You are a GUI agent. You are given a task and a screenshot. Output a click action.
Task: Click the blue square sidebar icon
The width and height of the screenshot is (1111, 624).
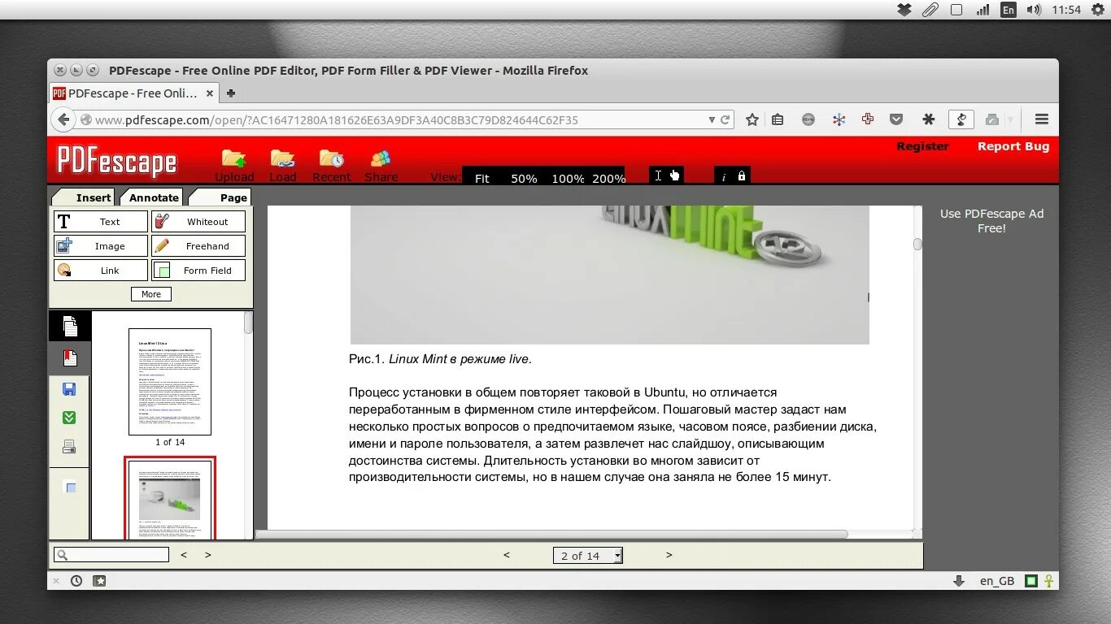tap(71, 487)
